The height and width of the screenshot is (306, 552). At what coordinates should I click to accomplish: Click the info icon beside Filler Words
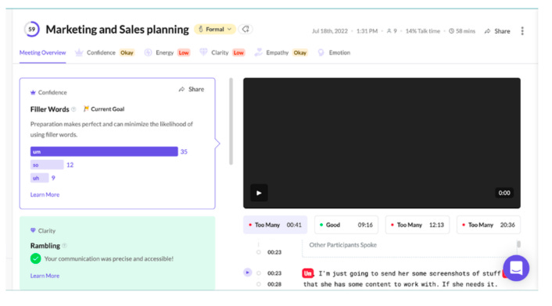tap(73, 109)
